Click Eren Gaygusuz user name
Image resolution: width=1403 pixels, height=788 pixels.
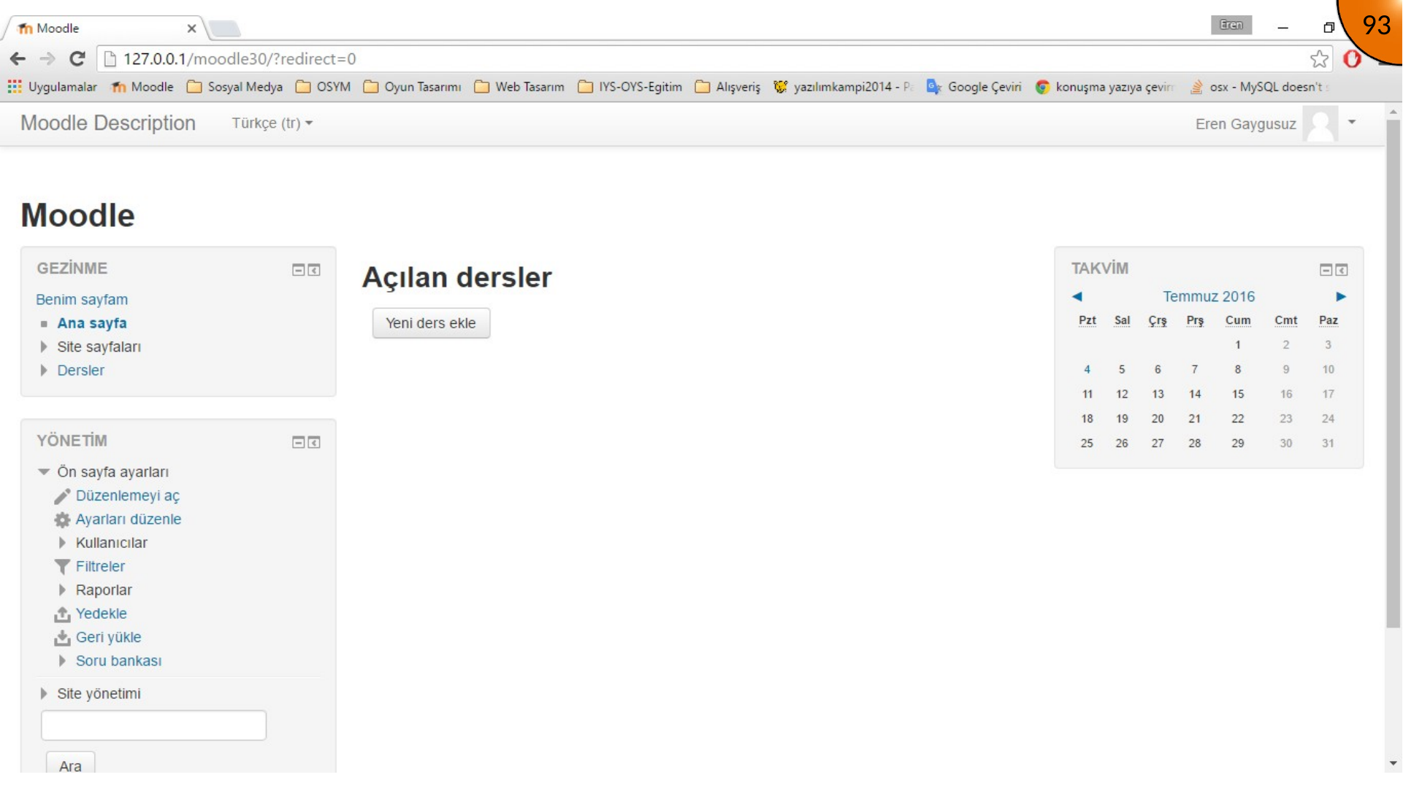click(x=1245, y=124)
